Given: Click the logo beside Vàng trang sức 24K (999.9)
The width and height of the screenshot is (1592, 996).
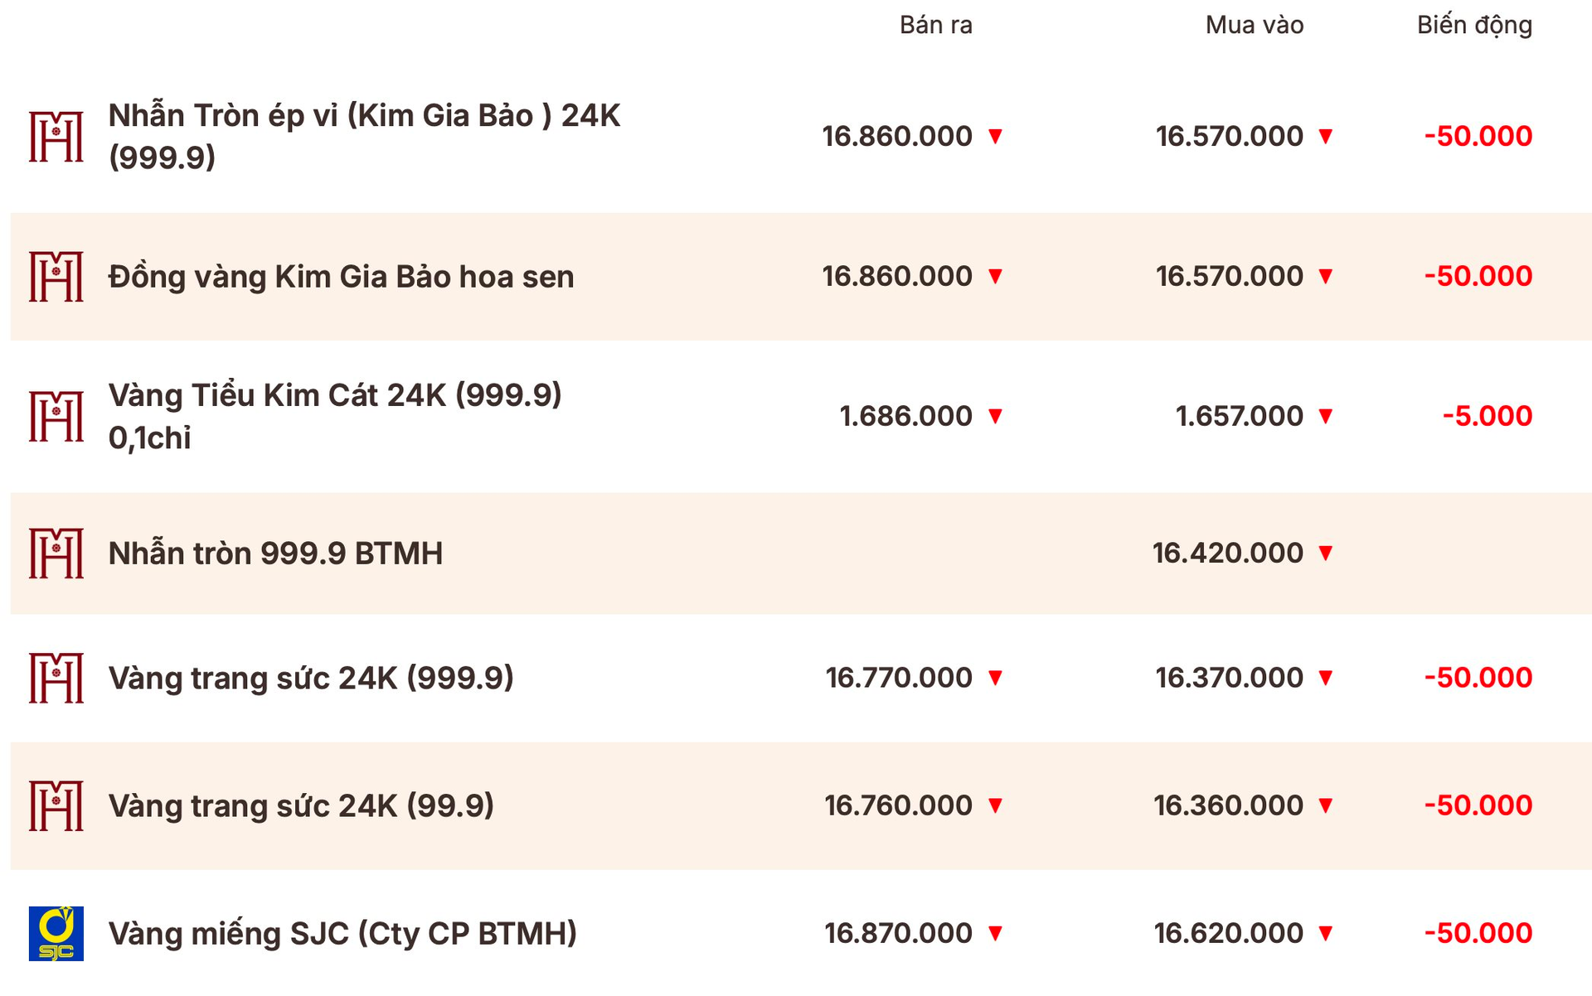Looking at the screenshot, I should click(56, 677).
